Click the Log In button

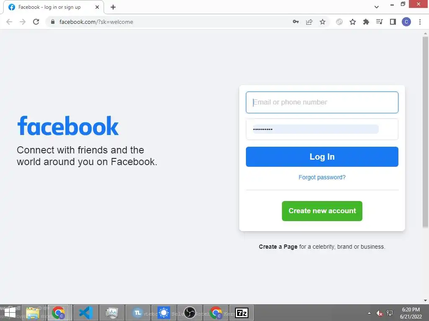point(322,157)
